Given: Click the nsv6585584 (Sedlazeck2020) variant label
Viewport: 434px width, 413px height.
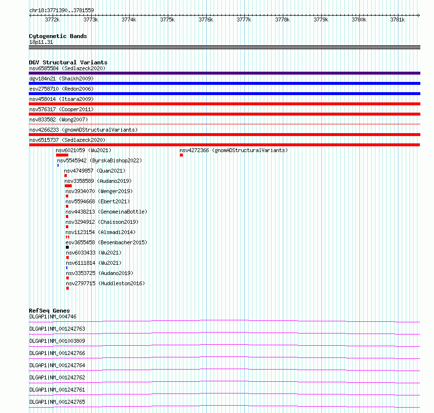Looking at the screenshot, I should [x=67, y=68].
